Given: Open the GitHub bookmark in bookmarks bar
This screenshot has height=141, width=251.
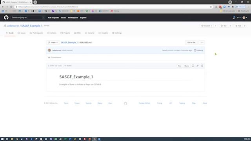Looking at the screenshot, I should pyautogui.click(x=47, y=11).
